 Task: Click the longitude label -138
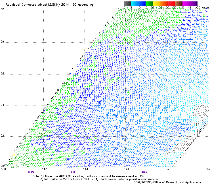(167, 169)
